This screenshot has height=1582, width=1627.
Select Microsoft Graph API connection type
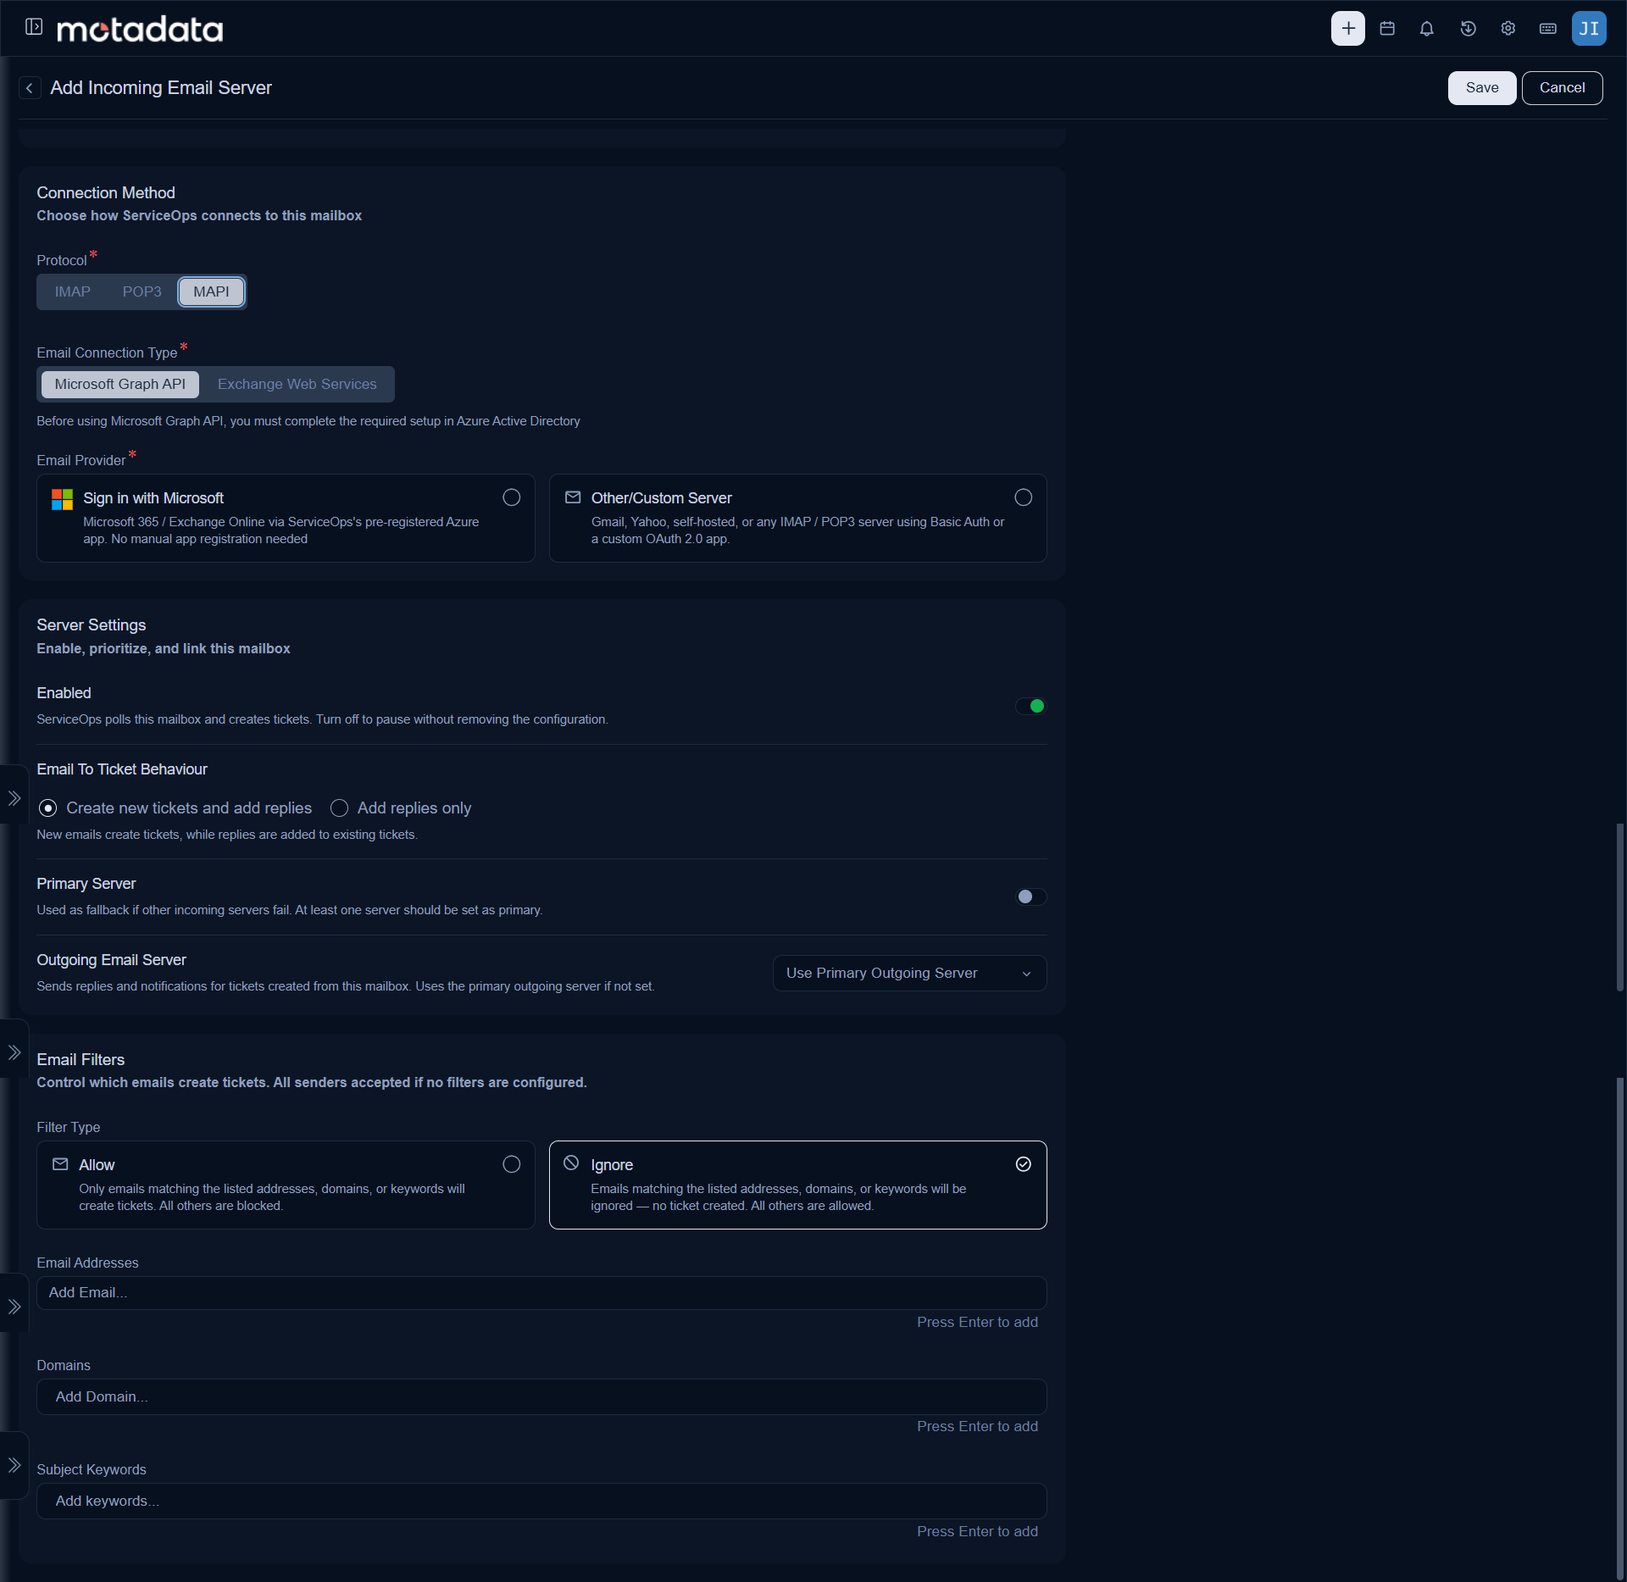pos(119,384)
